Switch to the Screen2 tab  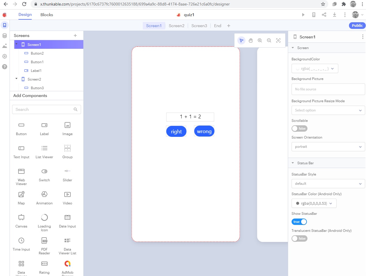[177, 26]
